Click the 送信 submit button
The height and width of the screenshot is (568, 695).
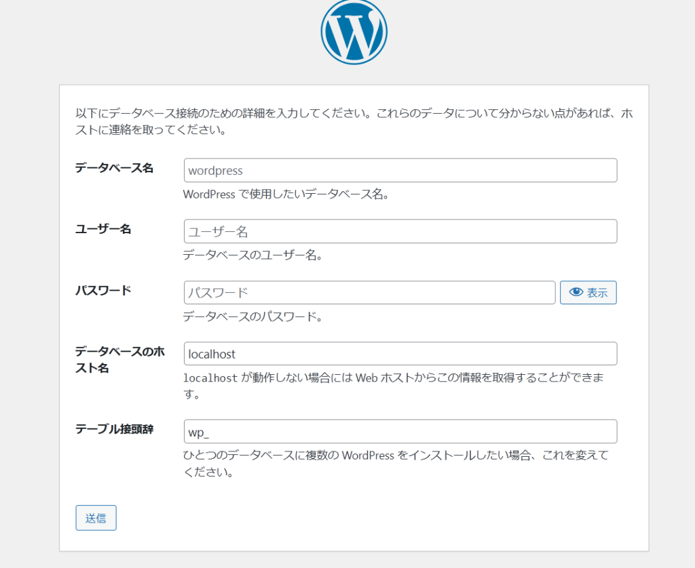click(96, 518)
